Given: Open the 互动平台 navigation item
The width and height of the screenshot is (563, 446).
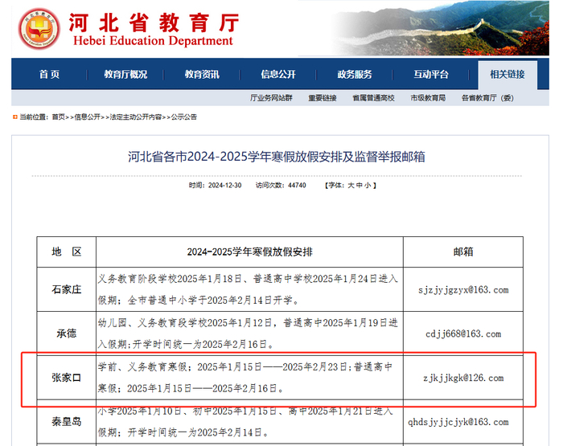Looking at the screenshot, I should click(431, 75).
